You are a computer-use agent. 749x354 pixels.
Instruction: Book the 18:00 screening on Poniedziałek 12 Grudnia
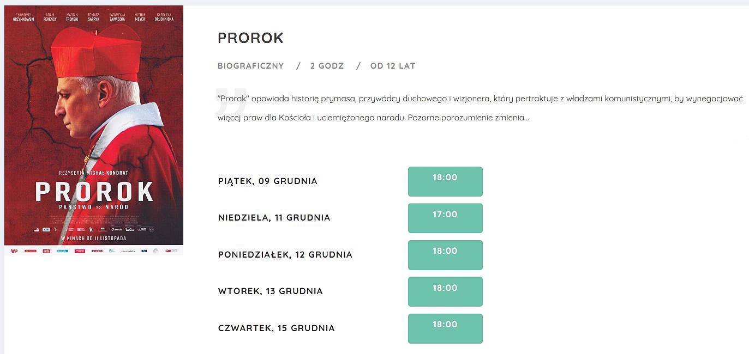(445, 255)
